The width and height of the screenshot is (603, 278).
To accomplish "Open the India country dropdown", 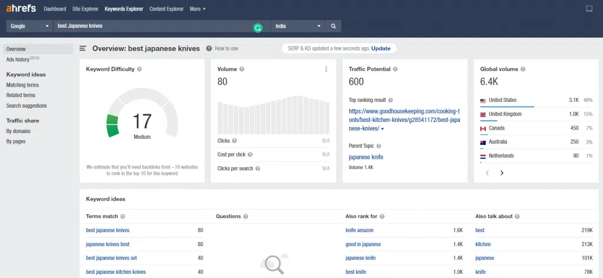I will (299, 26).
